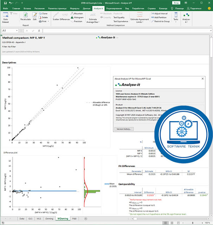Click the vertical scrollbar down arrow
Screen dimensions: 213x225
tap(211, 215)
